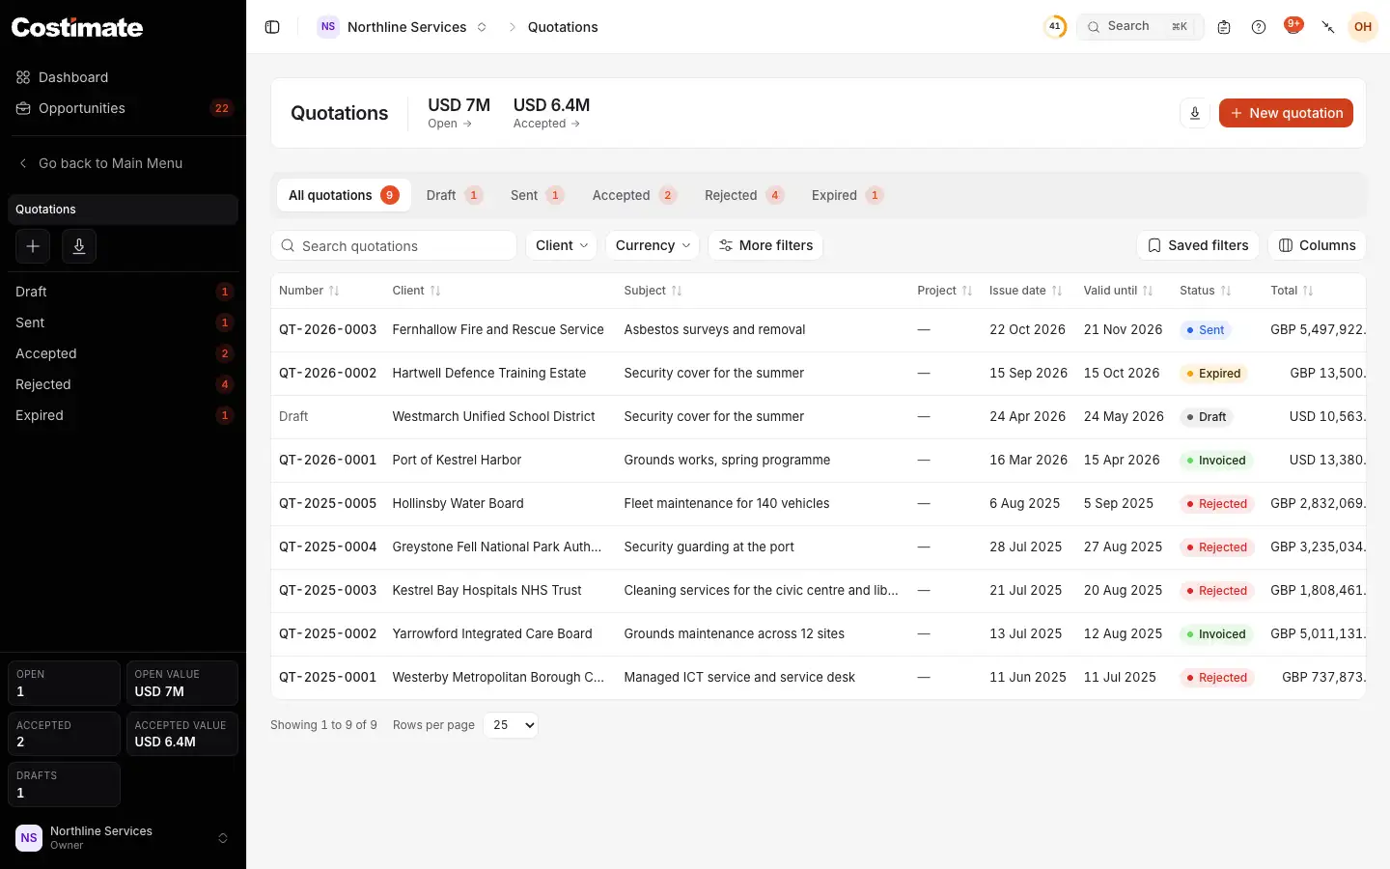Change rows per page dropdown

tap(511, 725)
